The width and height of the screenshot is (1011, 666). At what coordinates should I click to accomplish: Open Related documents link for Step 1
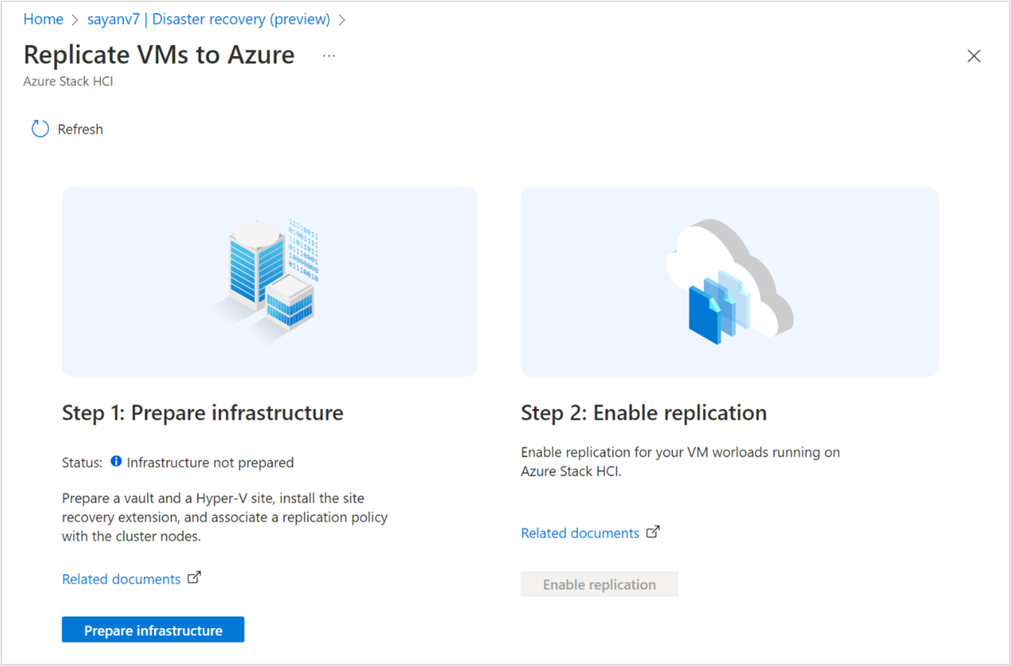point(121,579)
